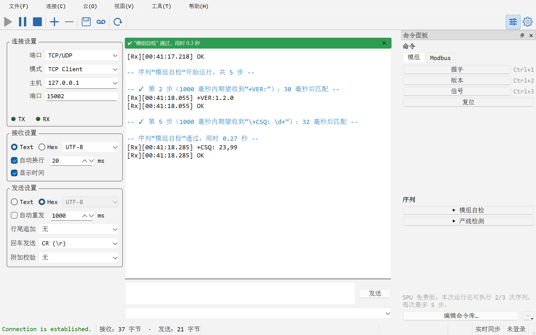Run the 产线检测 sequence

[468, 221]
